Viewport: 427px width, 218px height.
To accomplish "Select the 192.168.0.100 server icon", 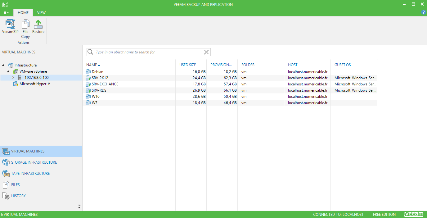I will coord(20,78).
